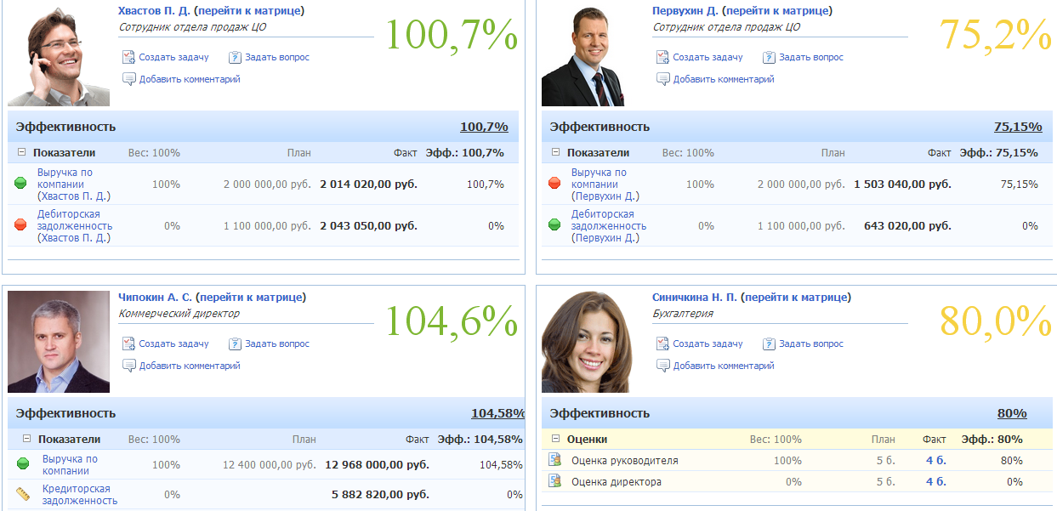Click the rating icon beside Оценка руководителя

click(555, 461)
